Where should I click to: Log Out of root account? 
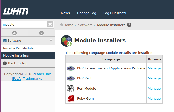[x=115, y=13]
